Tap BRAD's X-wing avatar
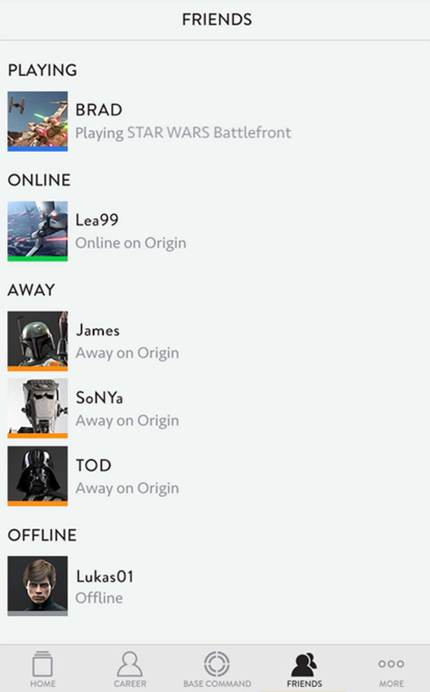430x692 pixels. (38, 121)
